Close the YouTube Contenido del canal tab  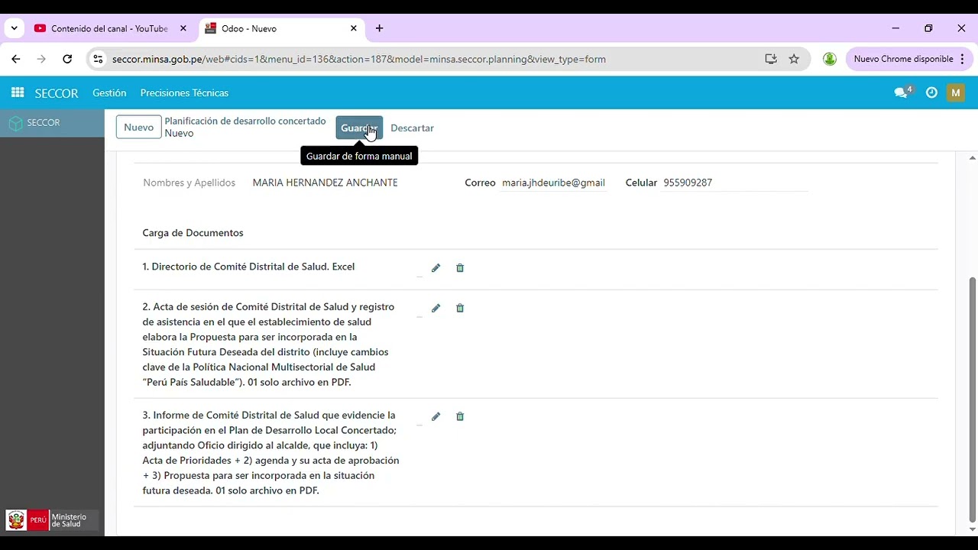tap(183, 28)
